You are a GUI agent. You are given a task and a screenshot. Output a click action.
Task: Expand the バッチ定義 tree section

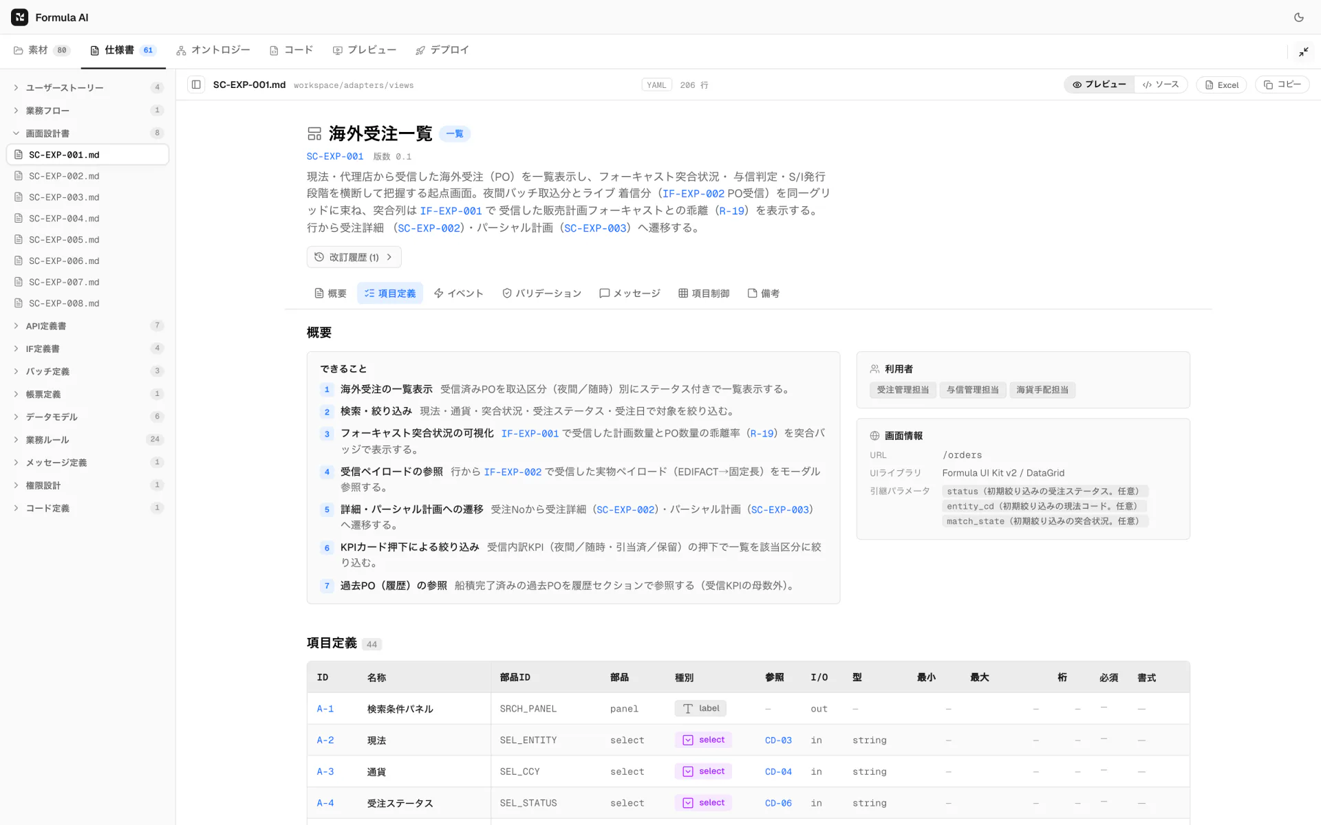tap(88, 371)
